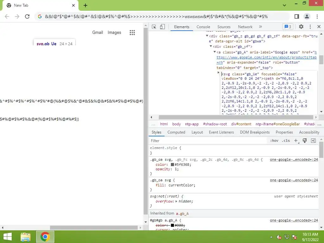Show more DevTools tabs chevron
The width and height of the screenshot is (324, 243).
260,27
